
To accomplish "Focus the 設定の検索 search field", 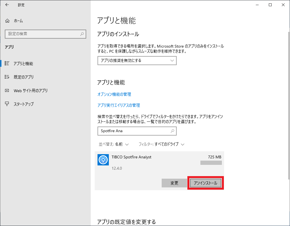I will click(x=46, y=34).
